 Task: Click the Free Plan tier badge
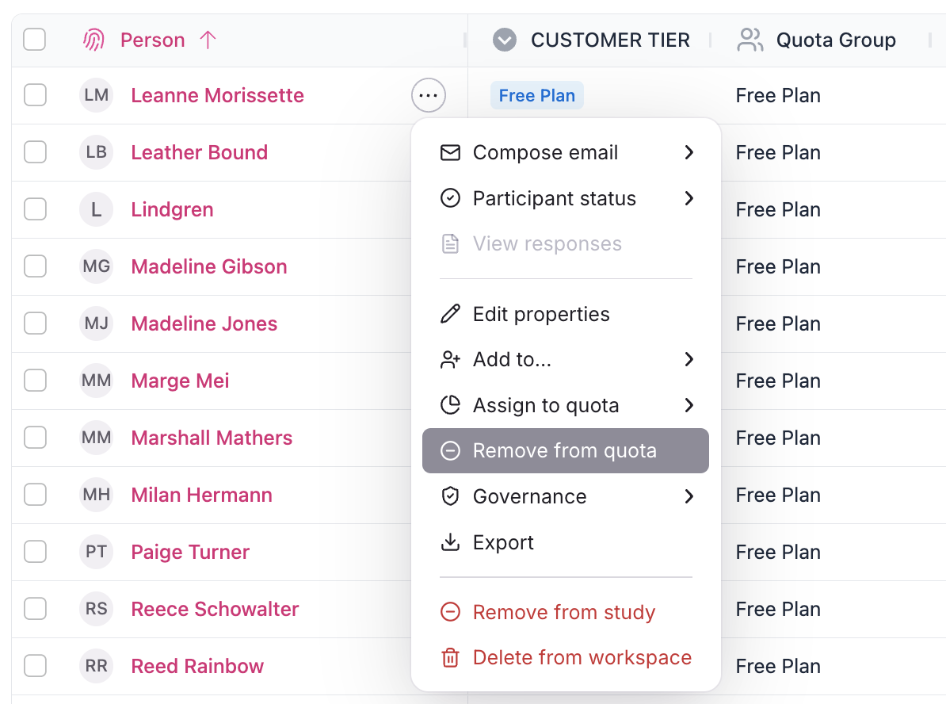pyautogui.click(x=536, y=96)
